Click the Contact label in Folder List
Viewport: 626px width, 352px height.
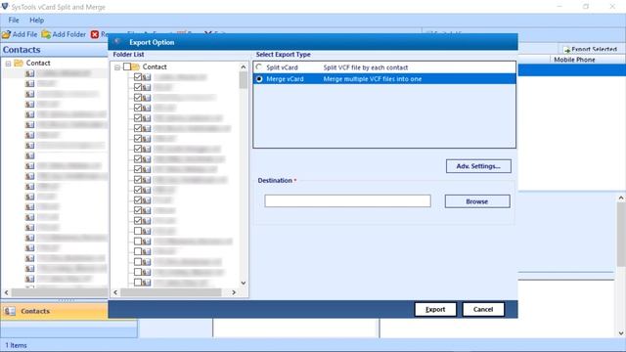tap(155, 66)
